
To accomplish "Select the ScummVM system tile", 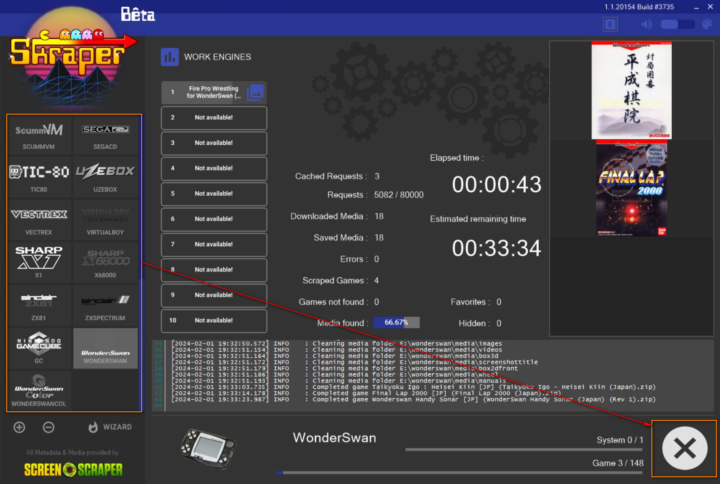I will coord(39,135).
